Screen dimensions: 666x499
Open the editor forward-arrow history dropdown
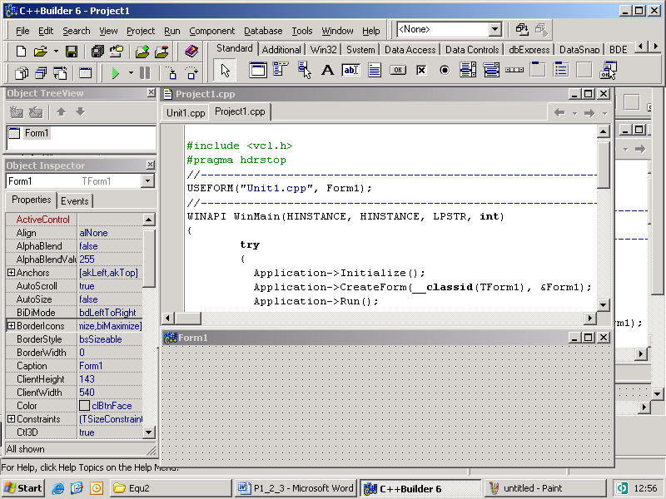coord(605,113)
